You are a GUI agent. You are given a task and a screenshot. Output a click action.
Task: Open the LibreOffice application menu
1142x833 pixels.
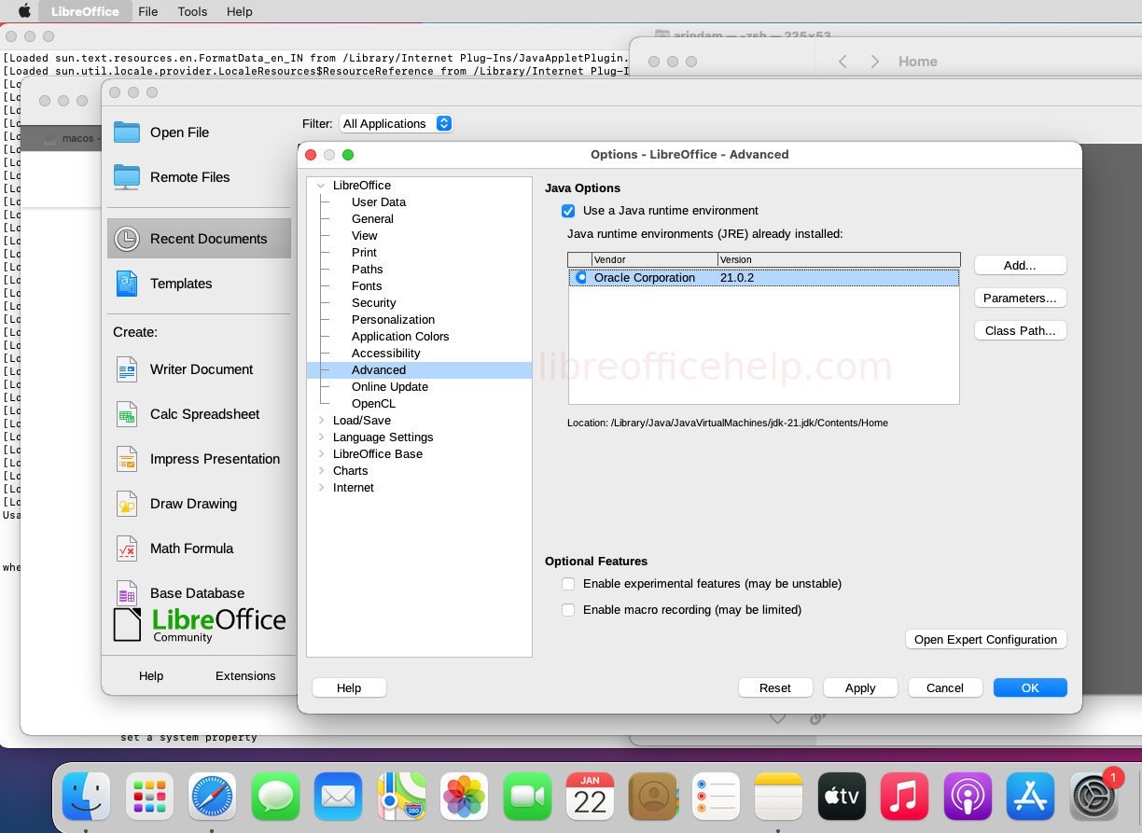(x=85, y=11)
